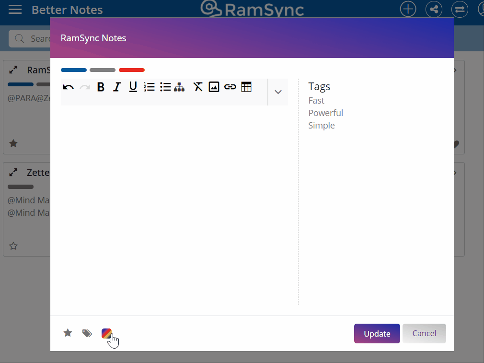The width and height of the screenshot is (484, 363).
Task: Click the Better Notes app title
Action: click(67, 10)
